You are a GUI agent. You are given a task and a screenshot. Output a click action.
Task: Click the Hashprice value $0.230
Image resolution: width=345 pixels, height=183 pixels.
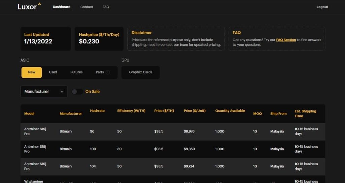point(89,41)
